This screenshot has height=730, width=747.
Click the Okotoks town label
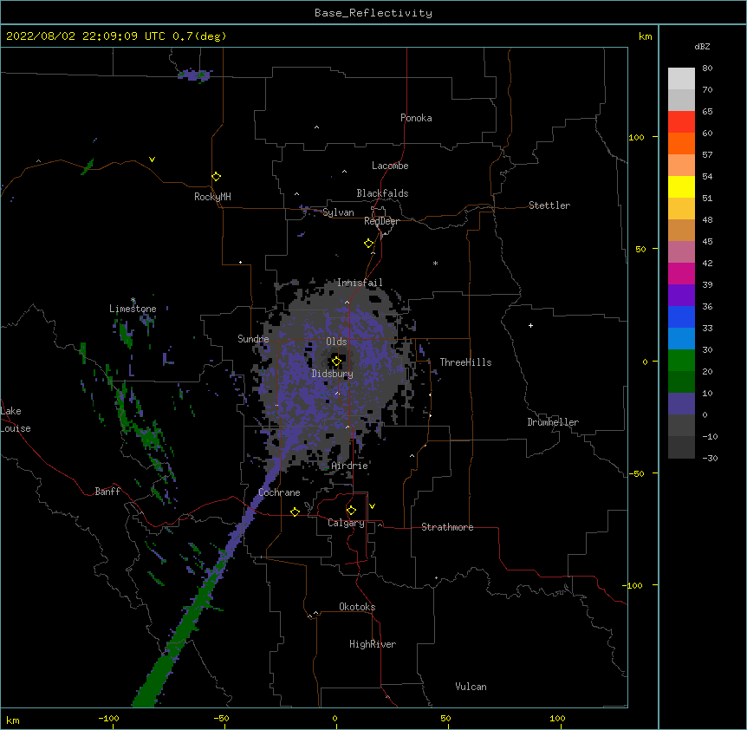(357, 607)
